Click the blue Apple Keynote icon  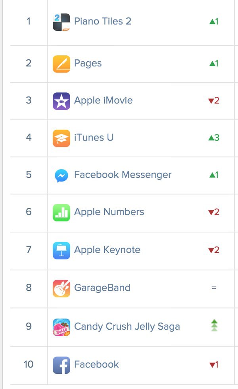(61, 250)
